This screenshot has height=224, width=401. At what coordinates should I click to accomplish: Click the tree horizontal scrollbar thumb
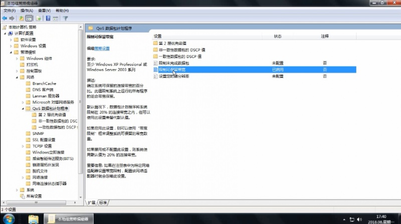point(36,202)
